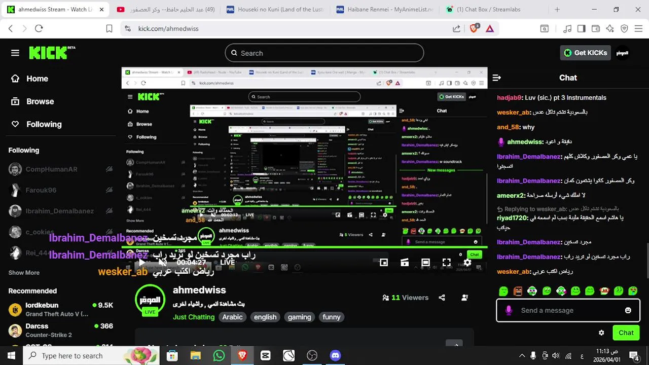Insert the heart-eyes emote
This screenshot has height=365, width=649.
click(x=633, y=291)
